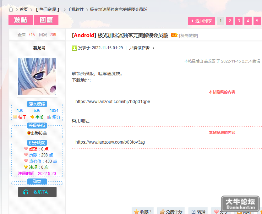This screenshot has width=262, height=214.
Task: Click the 灌水成绩 section label
Action: click(x=37, y=104)
